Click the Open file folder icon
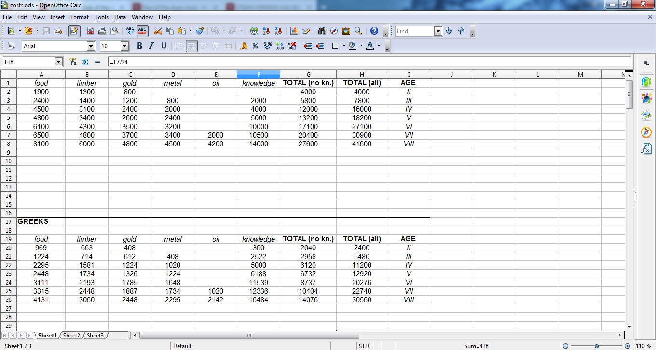 pyautogui.click(x=28, y=31)
